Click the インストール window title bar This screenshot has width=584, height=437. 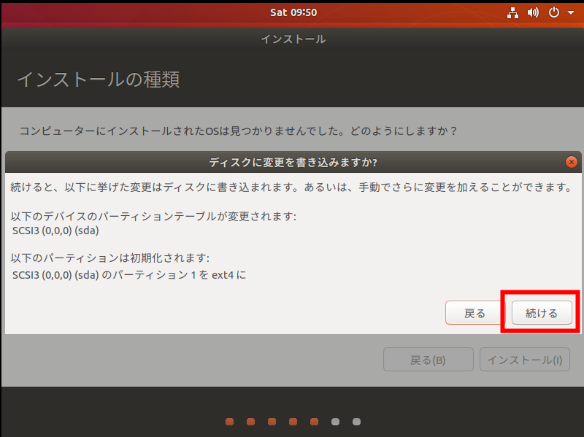click(x=293, y=39)
